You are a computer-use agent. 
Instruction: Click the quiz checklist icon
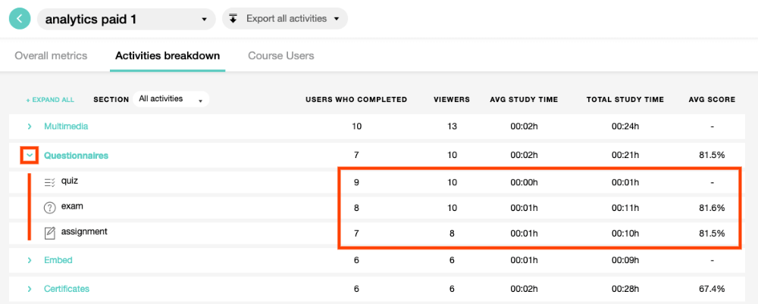point(50,181)
